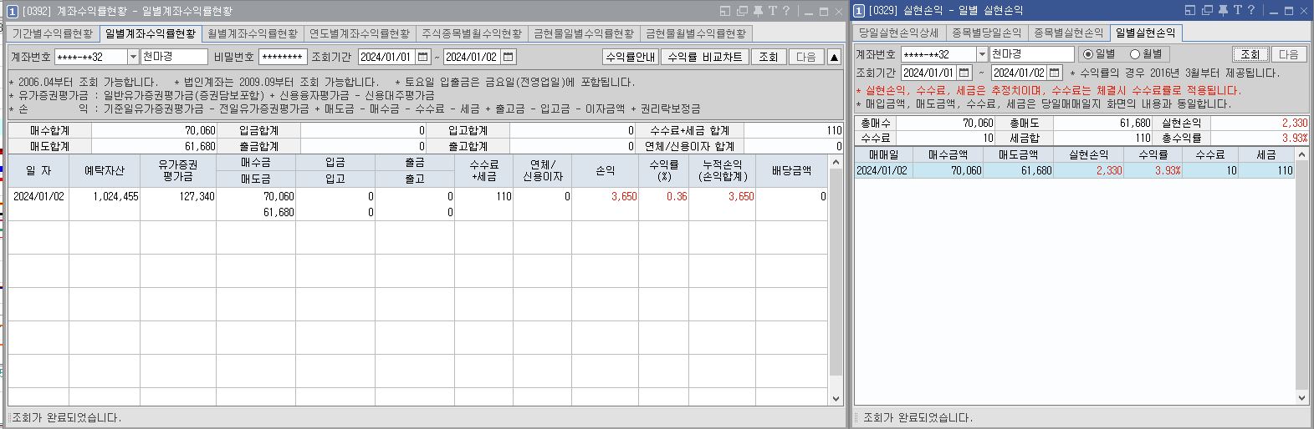Click 다음 button in 0329 window
The width and height of the screenshot is (1314, 429).
tap(1289, 54)
